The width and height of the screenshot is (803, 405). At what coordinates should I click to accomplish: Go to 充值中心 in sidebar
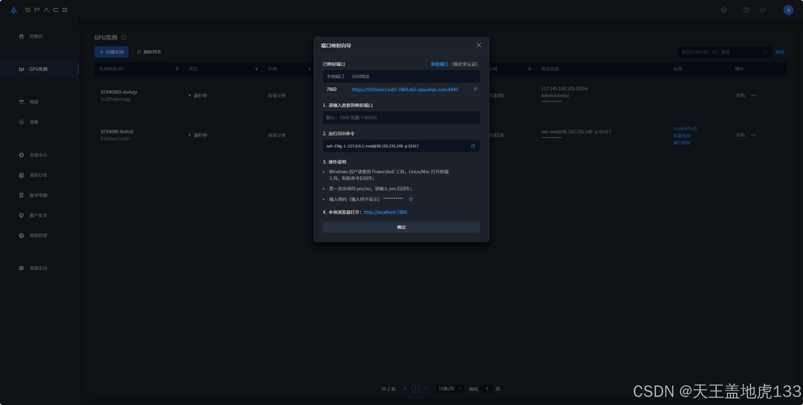click(x=38, y=155)
